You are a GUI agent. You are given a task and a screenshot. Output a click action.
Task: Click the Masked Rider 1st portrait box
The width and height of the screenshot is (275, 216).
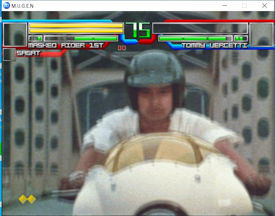(15, 35)
